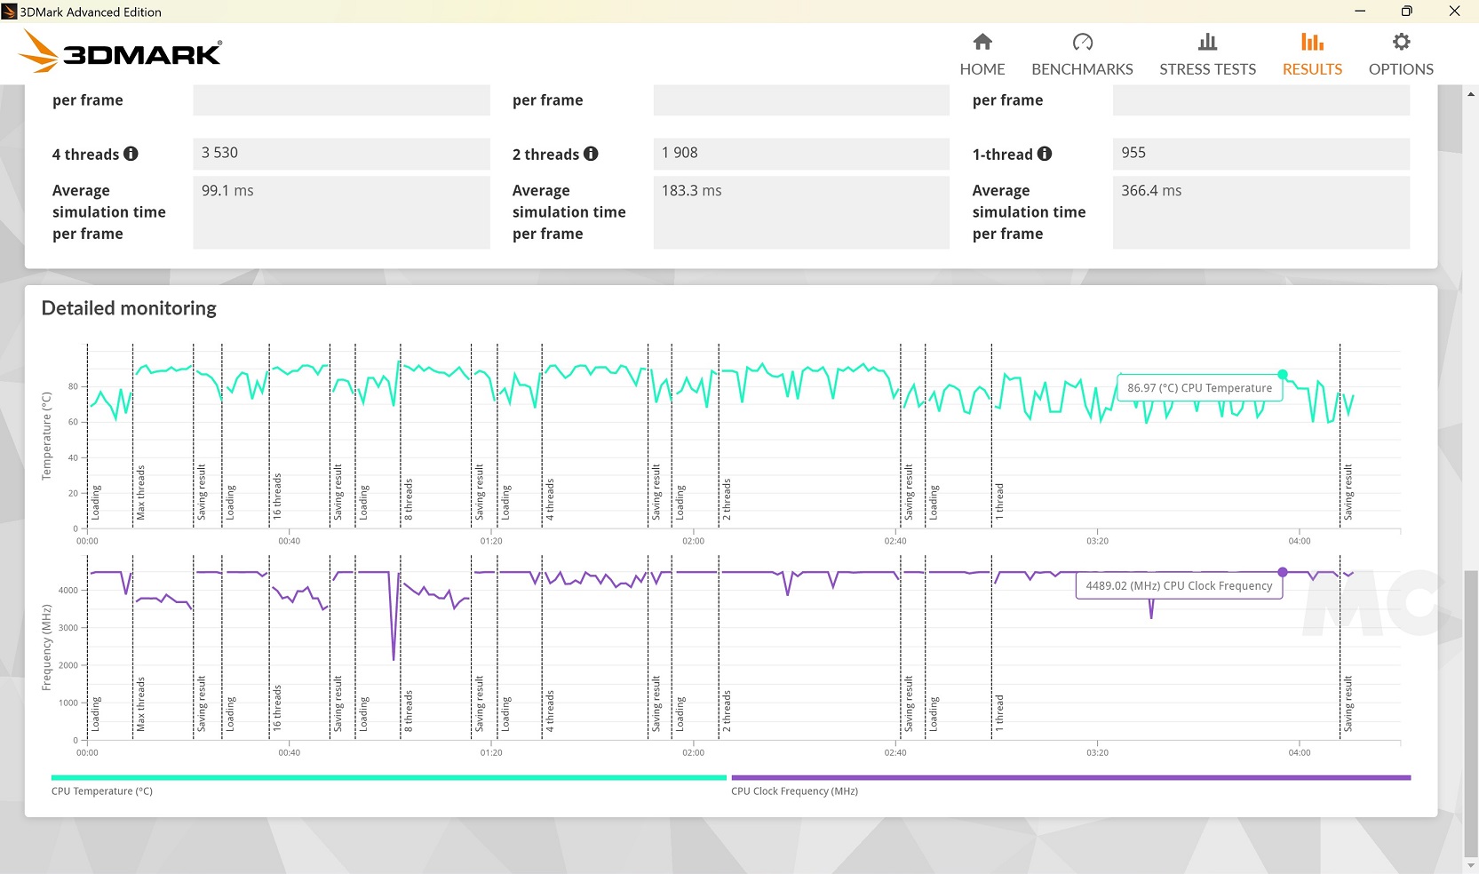This screenshot has height=874, width=1479.
Task: Click the Home house icon
Action: [x=982, y=42]
